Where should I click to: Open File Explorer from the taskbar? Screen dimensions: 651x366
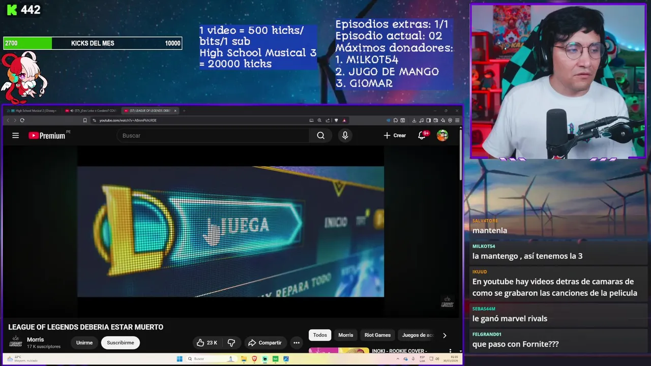(x=244, y=359)
